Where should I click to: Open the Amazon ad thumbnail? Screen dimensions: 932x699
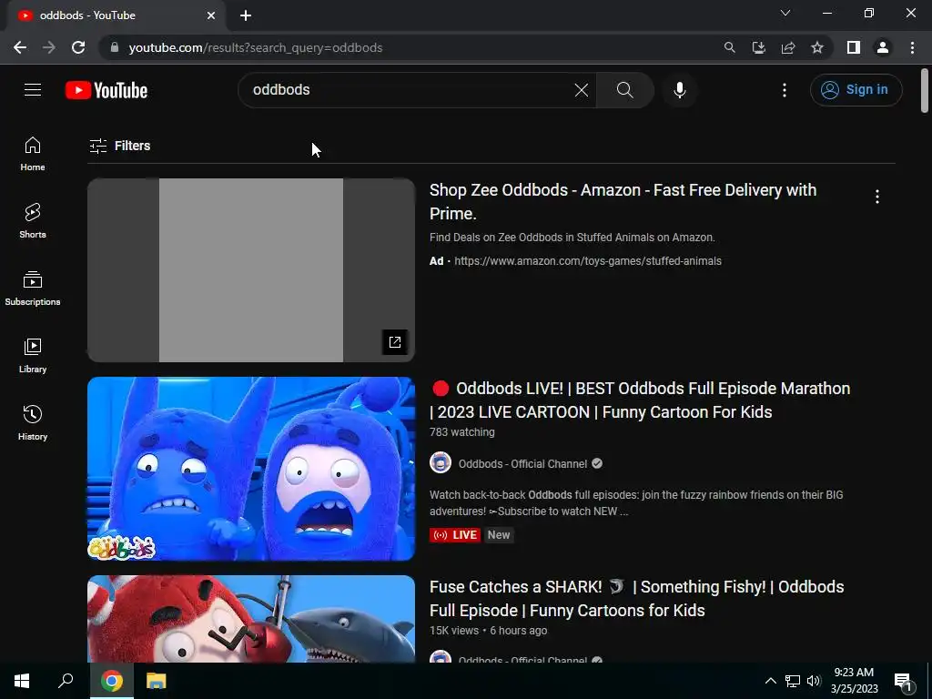251,269
